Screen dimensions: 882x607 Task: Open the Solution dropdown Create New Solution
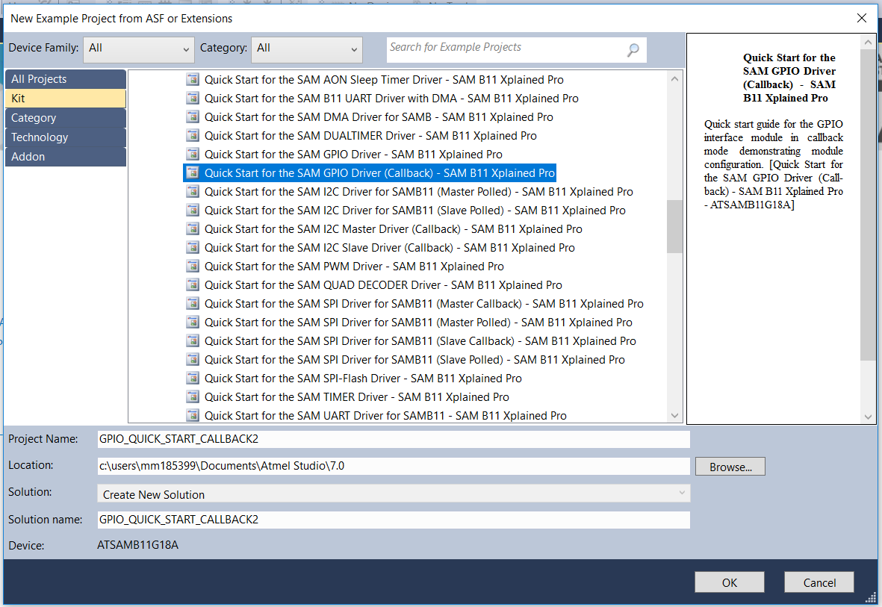(x=393, y=494)
